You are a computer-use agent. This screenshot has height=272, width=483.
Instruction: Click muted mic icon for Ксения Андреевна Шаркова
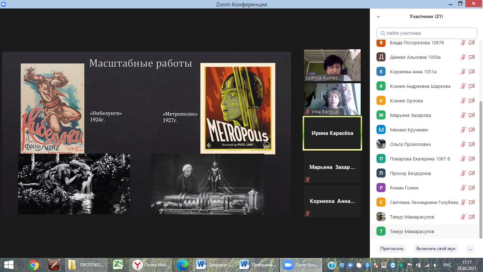coord(463,86)
